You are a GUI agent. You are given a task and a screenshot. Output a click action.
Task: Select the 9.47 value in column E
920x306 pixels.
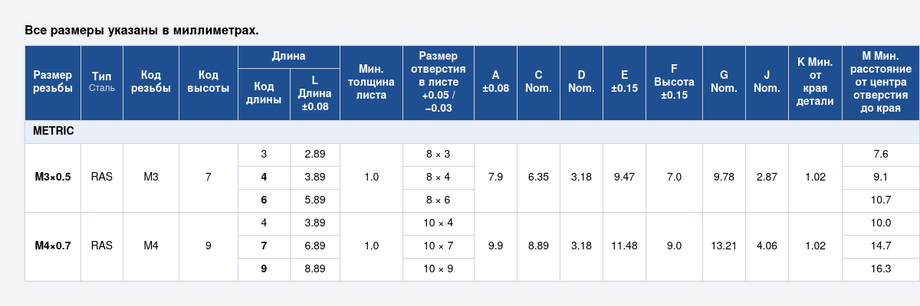click(x=624, y=177)
